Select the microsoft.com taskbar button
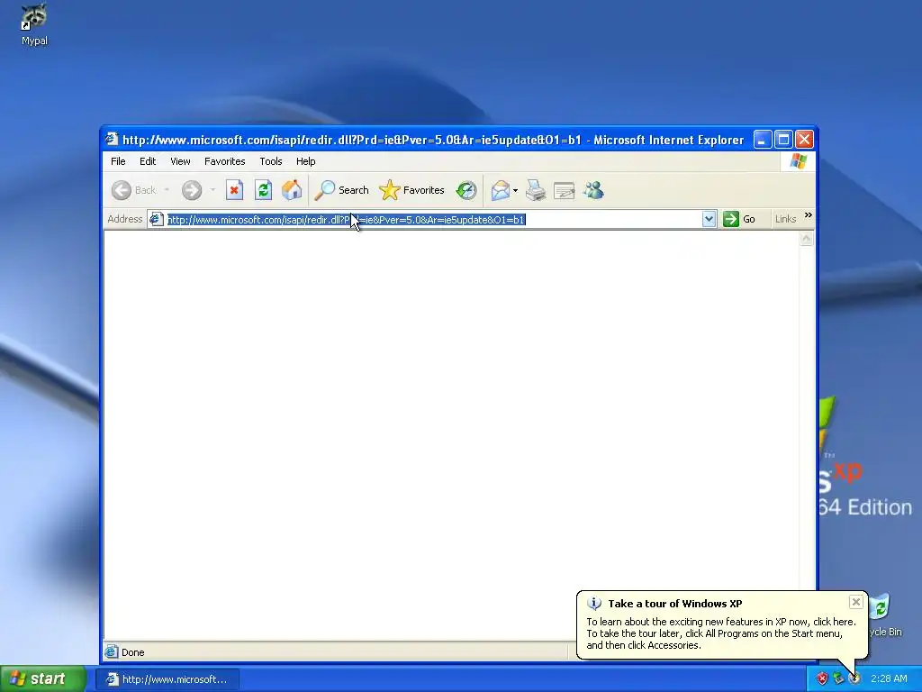 pyautogui.click(x=167, y=679)
